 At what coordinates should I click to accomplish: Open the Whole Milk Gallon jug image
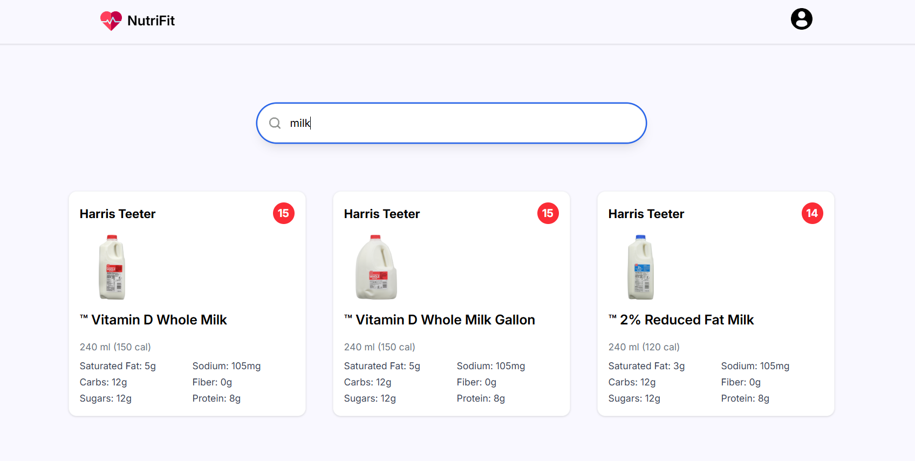[377, 267]
